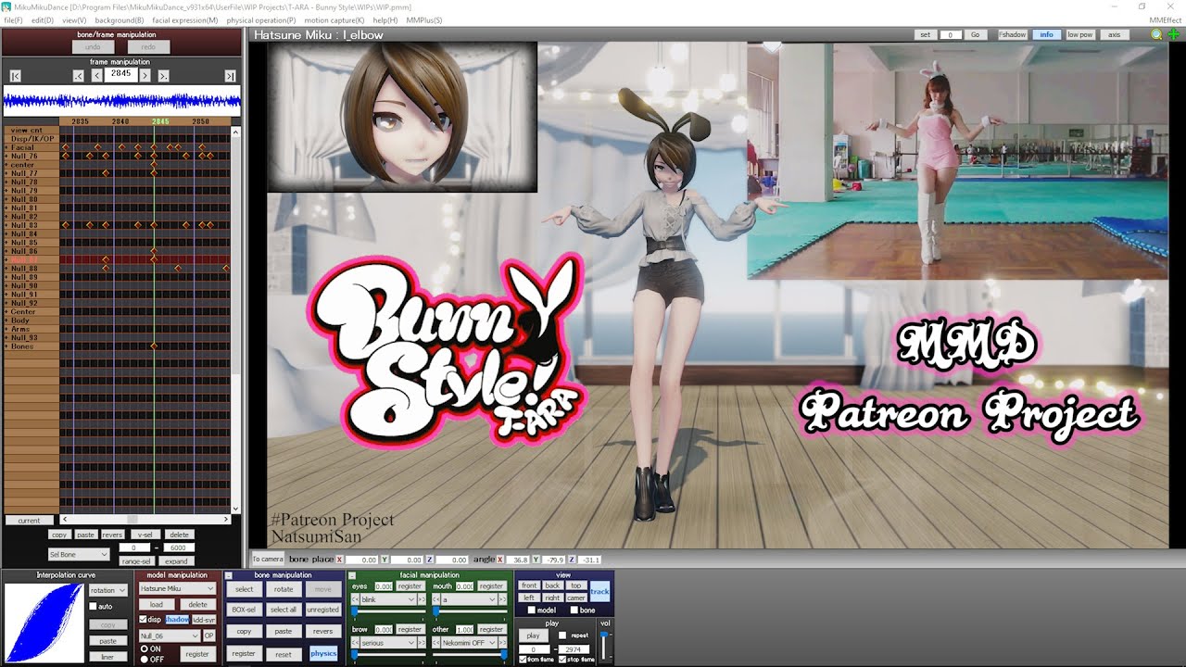Screen dimensions: 1186x667
Task: Previous brow morph arrow button
Action: 355,642
